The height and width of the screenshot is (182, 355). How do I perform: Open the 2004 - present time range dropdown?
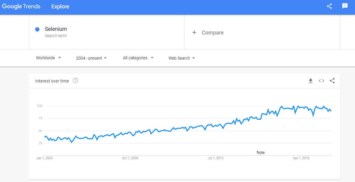91,58
